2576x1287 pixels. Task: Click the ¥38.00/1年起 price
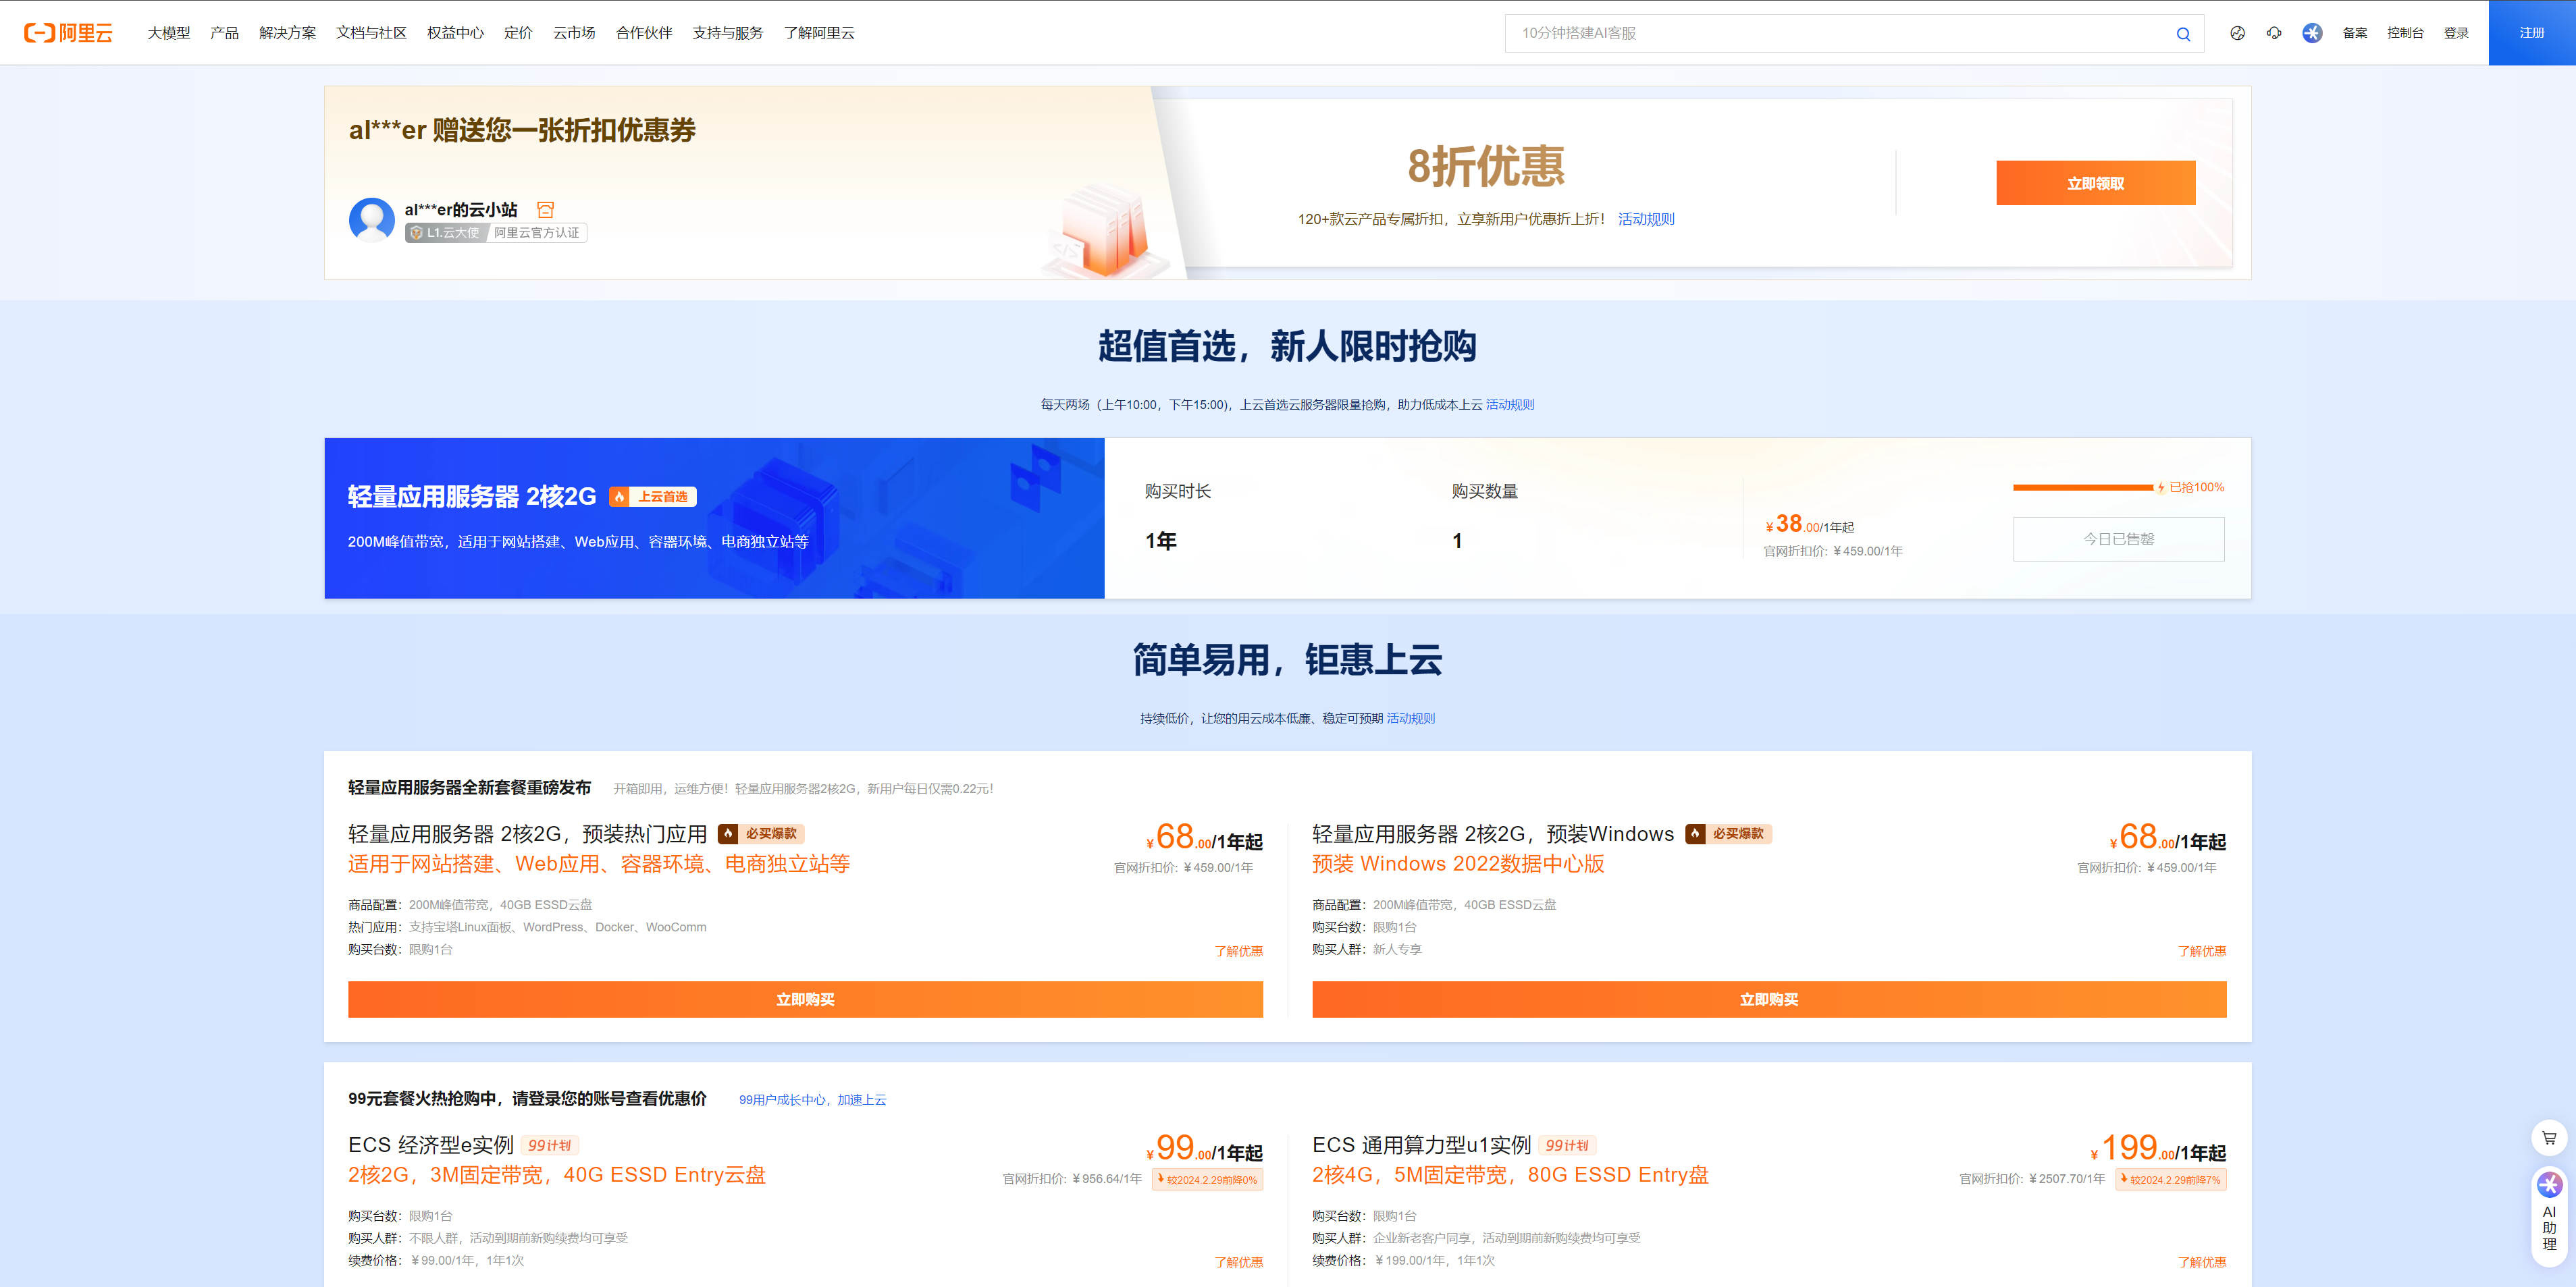click(x=1810, y=524)
